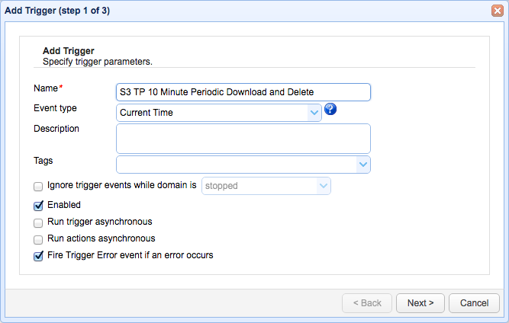Screen dimensions: 509x323
Task: Click inside the Tags input box
Action: tap(236, 165)
